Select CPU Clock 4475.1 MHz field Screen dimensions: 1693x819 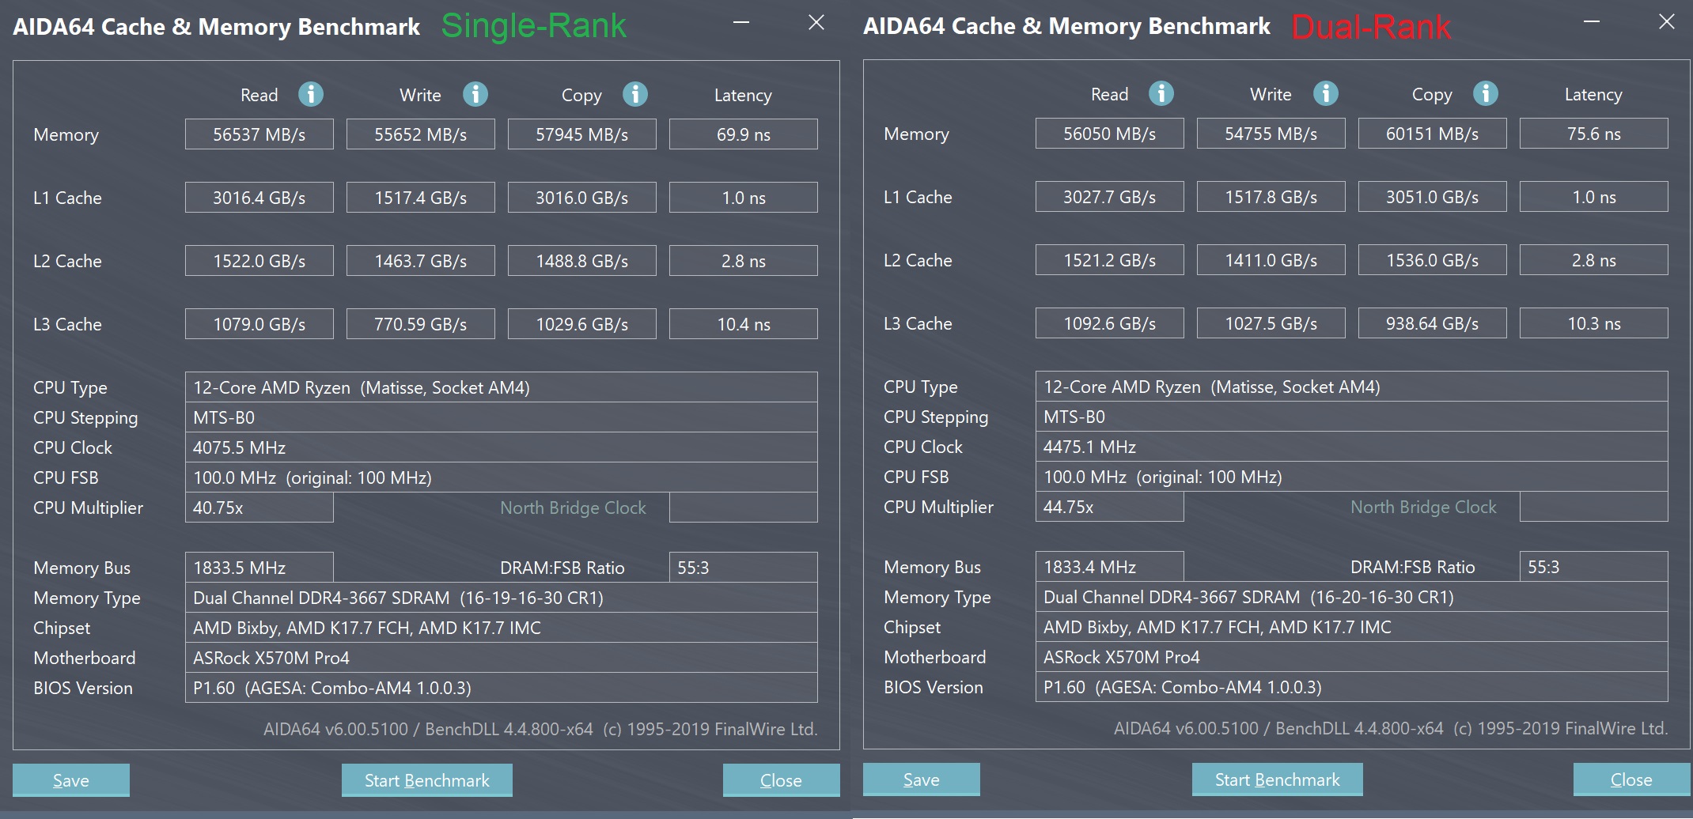pyautogui.click(x=1352, y=447)
